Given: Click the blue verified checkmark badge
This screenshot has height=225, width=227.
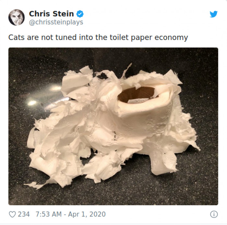Looking at the screenshot, I should click(x=80, y=14).
